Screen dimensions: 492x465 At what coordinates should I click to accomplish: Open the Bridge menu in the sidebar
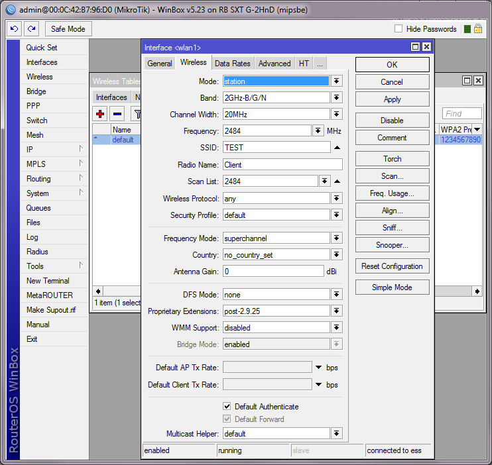tap(54, 91)
